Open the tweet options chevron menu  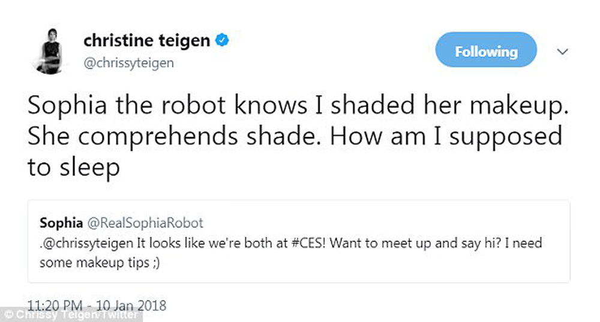pyautogui.click(x=562, y=52)
